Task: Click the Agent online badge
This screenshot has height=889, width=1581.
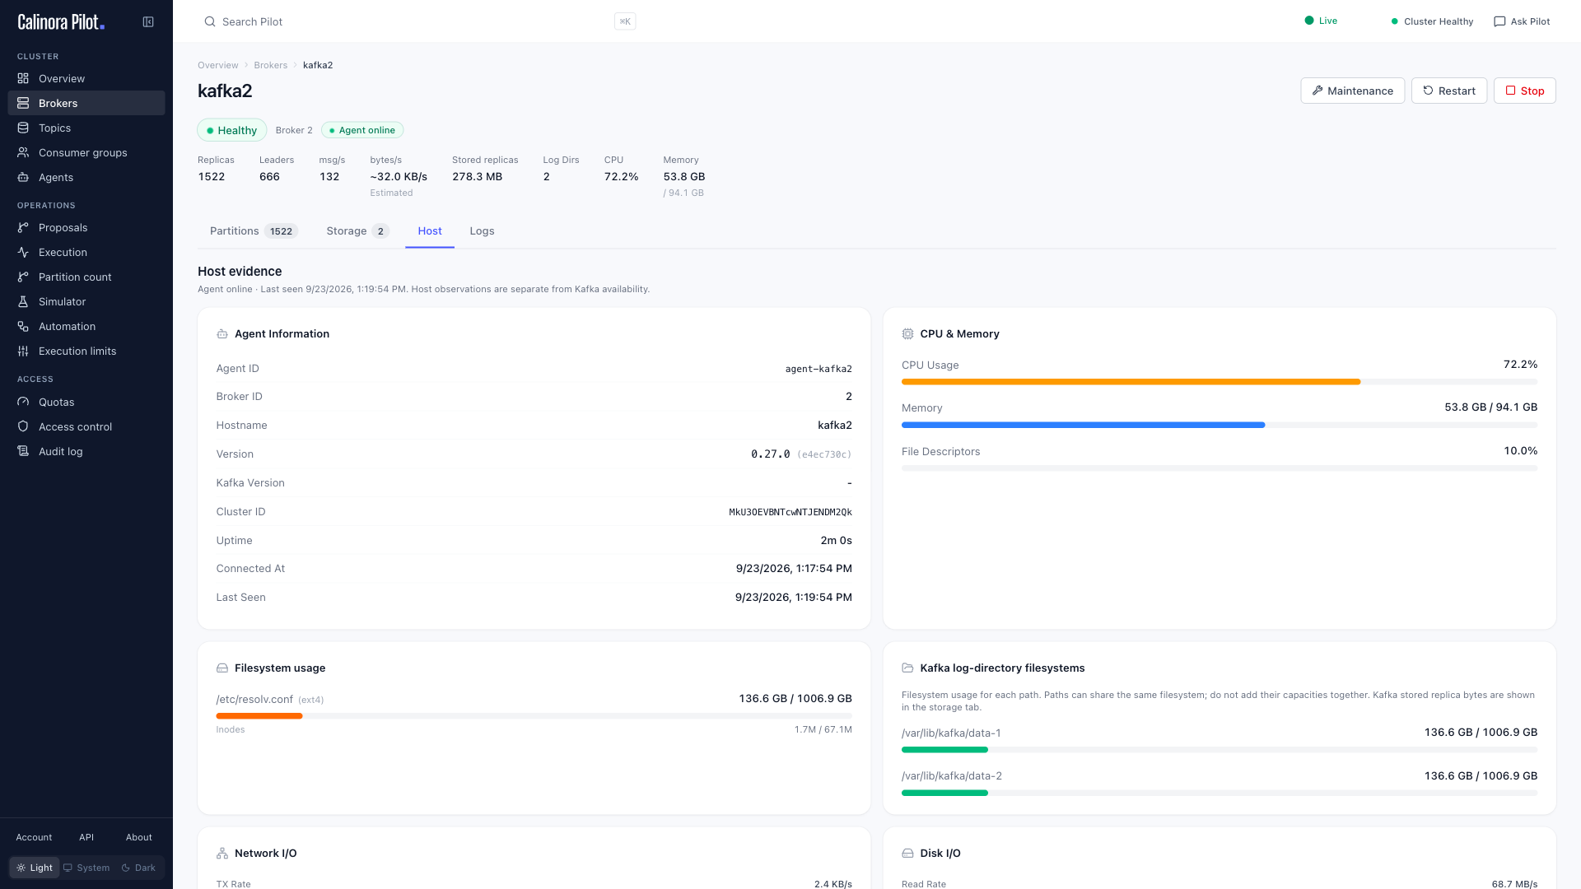Action: 361,130
